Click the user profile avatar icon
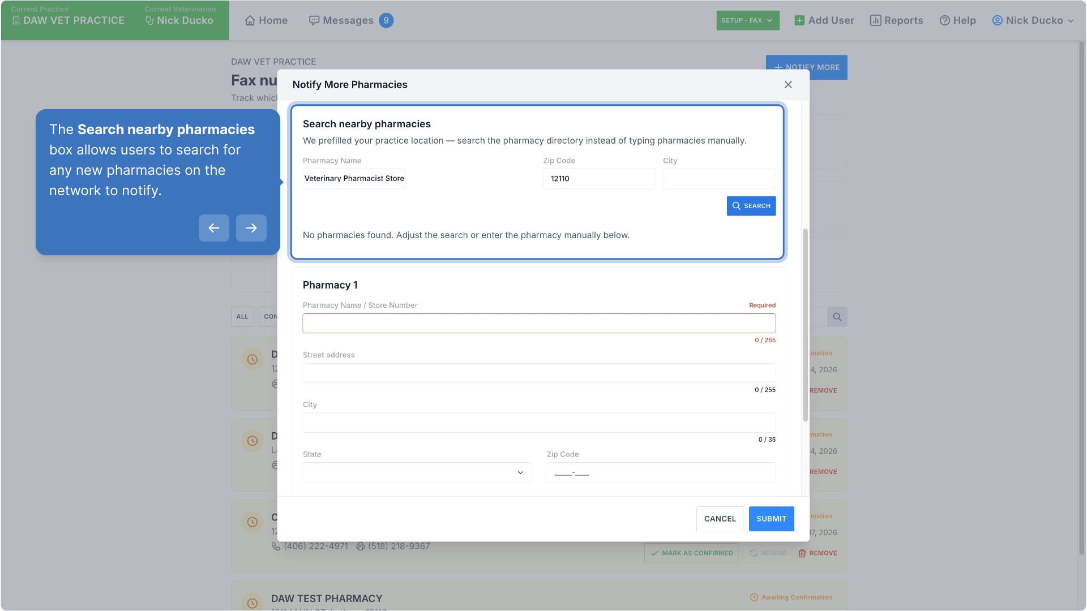This screenshot has height=611, width=1087. pos(998,20)
